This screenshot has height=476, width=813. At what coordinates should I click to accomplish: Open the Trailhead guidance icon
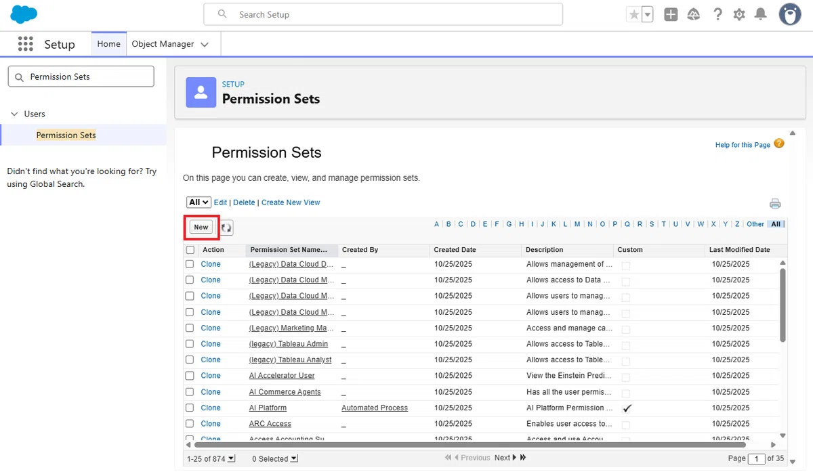tap(693, 14)
